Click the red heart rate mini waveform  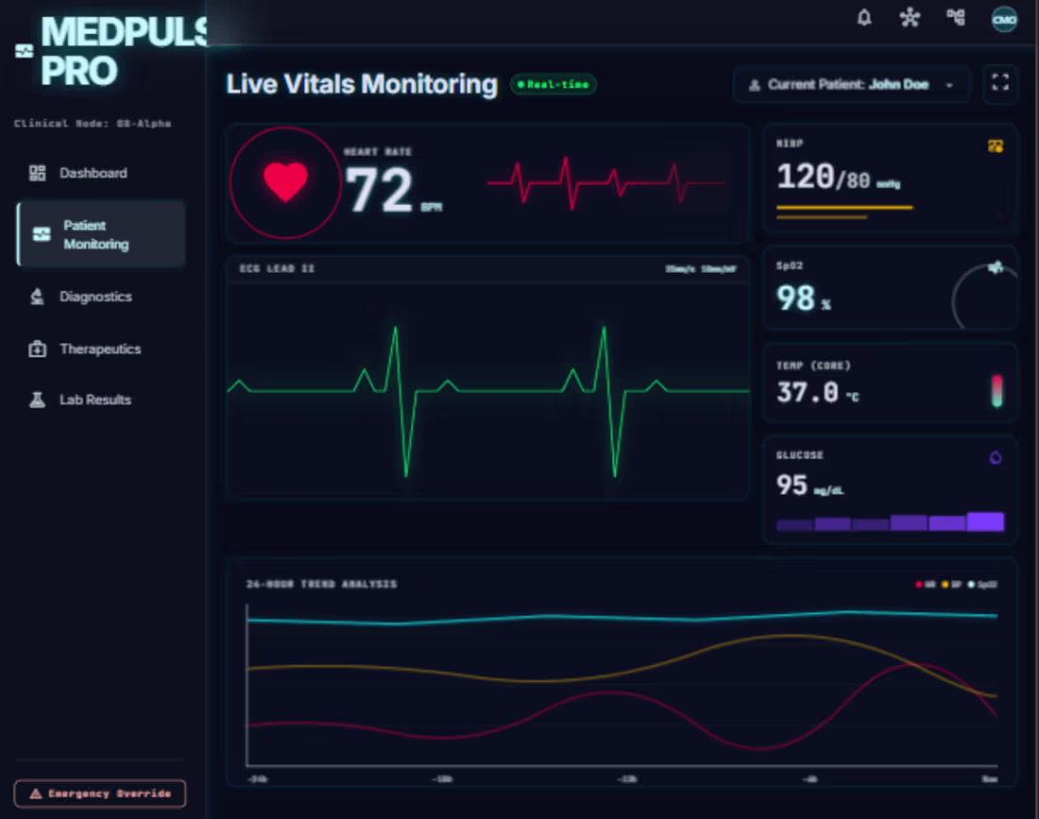[606, 183]
